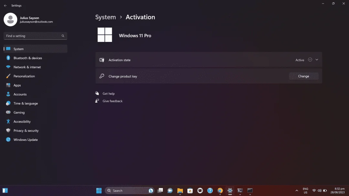Click the Activation state certificate icon
Image resolution: width=349 pixels, height=196 pixels.
coord(102,60)
